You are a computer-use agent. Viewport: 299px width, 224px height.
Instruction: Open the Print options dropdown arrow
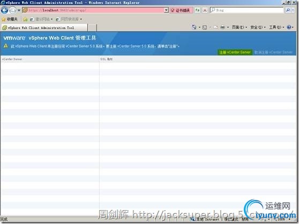(x=228, y=27)
